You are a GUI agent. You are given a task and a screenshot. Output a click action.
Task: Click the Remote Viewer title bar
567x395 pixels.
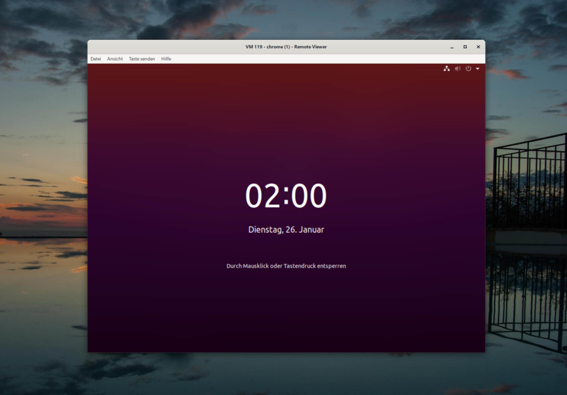[286, 47]
